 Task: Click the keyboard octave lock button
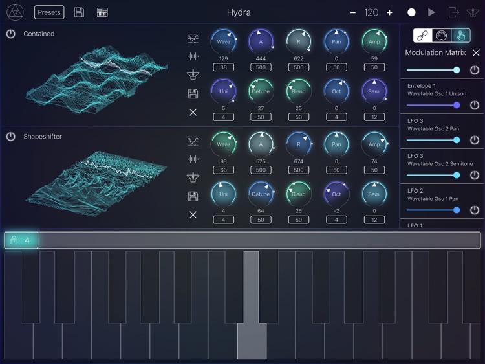pyautogui.click(x=21, y=240)
